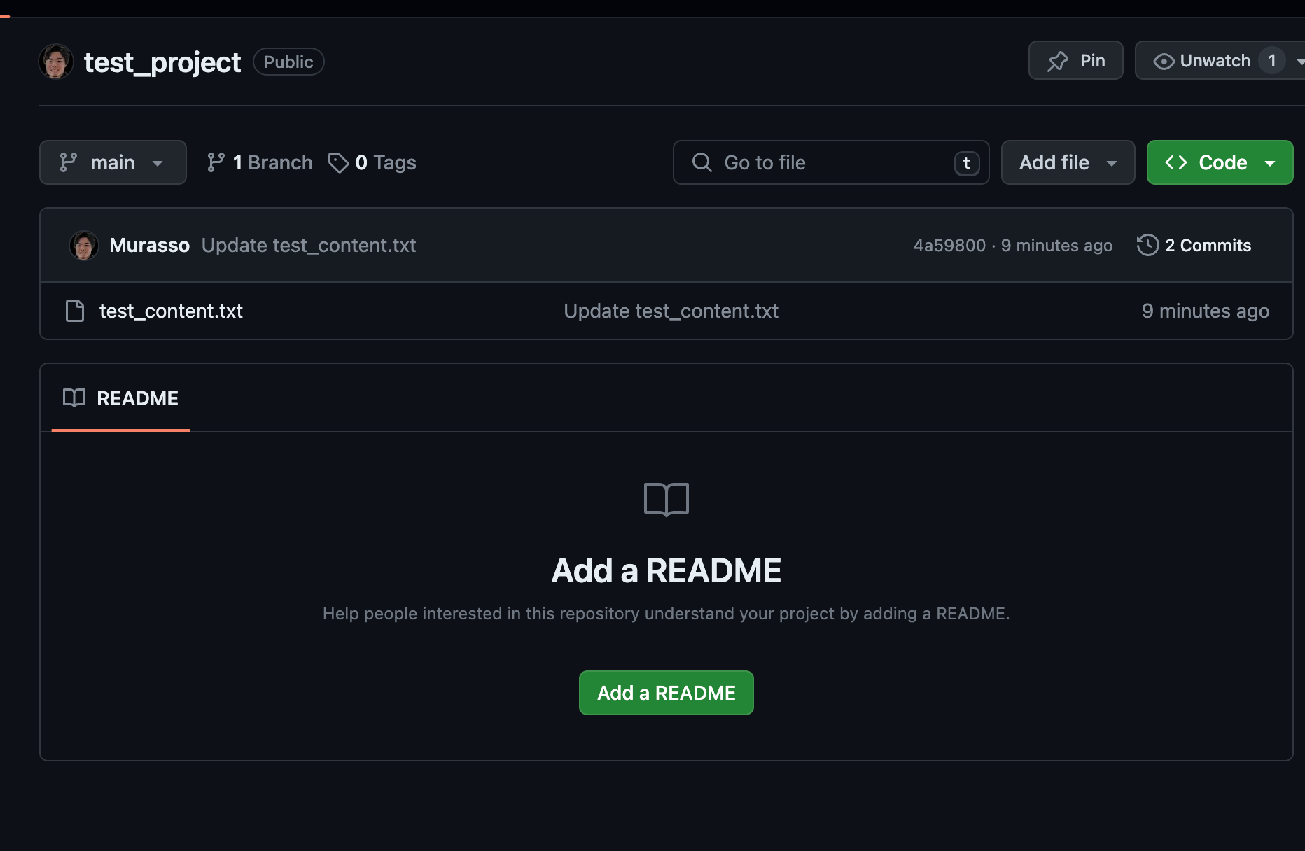The height and width of the screenshot is (851, 1305).
Task: Click the book icon on README tab
Action: coord(74,398)
